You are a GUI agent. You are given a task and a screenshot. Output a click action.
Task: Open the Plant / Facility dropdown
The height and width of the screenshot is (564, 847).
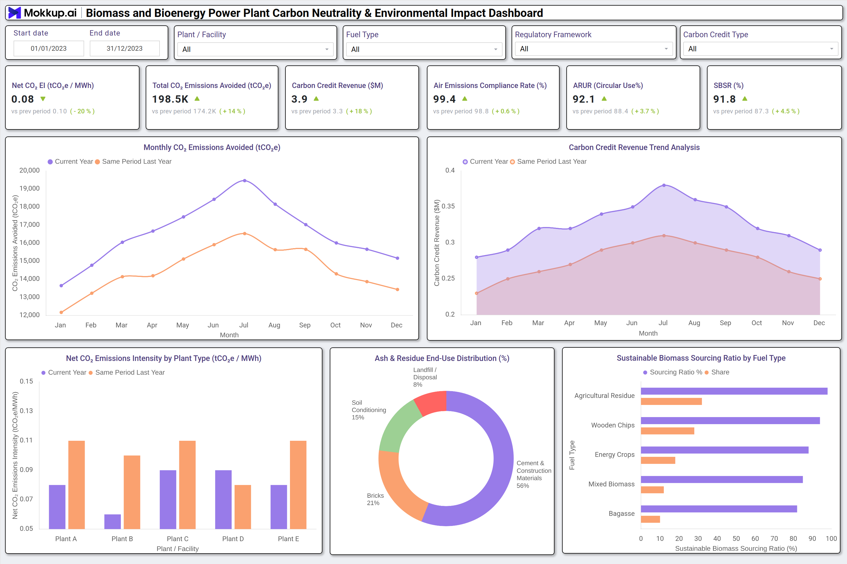pos(255,49)
